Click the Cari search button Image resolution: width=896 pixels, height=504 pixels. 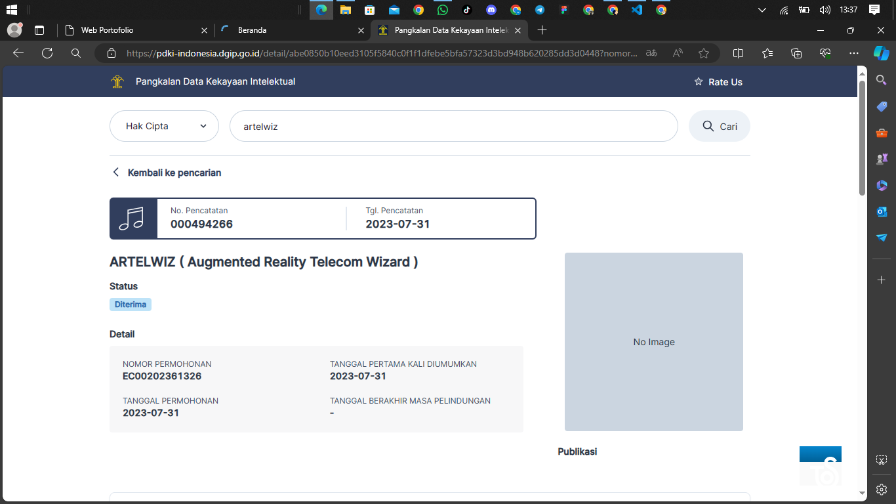[719, 126]
